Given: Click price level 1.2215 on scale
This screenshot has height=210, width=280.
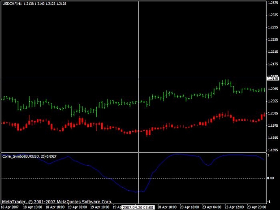Looking at the screenshot, I should 273,52.
